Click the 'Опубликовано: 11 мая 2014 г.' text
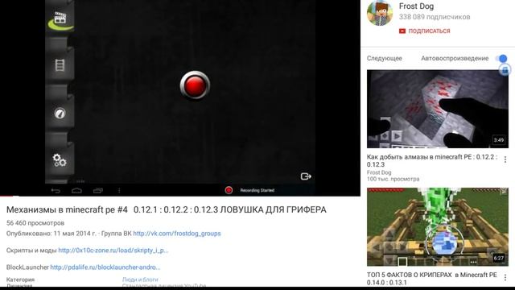This screenshot has height=290, width=515. tap(51, 234)
